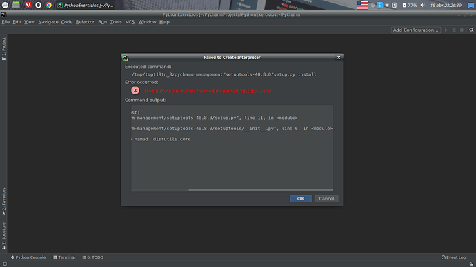476x267 pixels.
Task: Open the Python Console tab
Action: (x=28, y=257)
